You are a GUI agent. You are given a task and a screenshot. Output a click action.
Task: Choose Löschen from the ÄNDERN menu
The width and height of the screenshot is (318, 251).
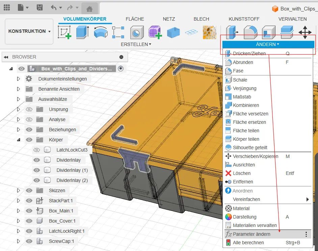tap(268, 173)
